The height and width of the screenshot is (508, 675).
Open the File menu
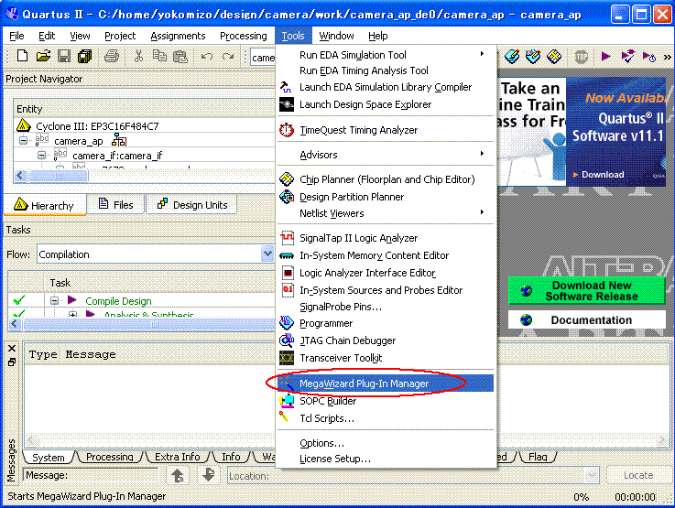pos(16,36)
